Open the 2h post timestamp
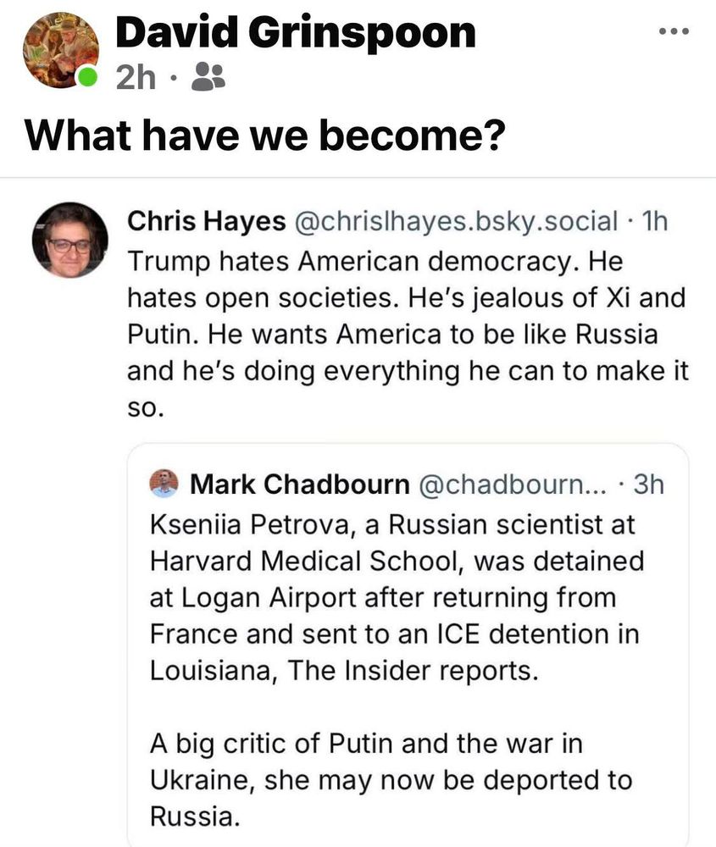 (x=136, y=80)
